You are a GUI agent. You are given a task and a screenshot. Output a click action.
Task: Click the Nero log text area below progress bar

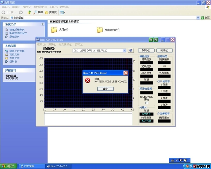(88, 119)
